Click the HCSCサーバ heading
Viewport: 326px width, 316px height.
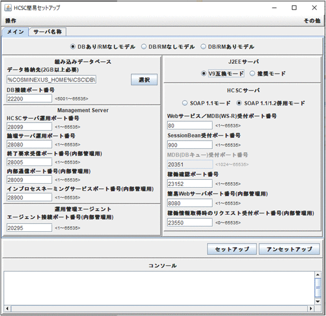point(244,90)
